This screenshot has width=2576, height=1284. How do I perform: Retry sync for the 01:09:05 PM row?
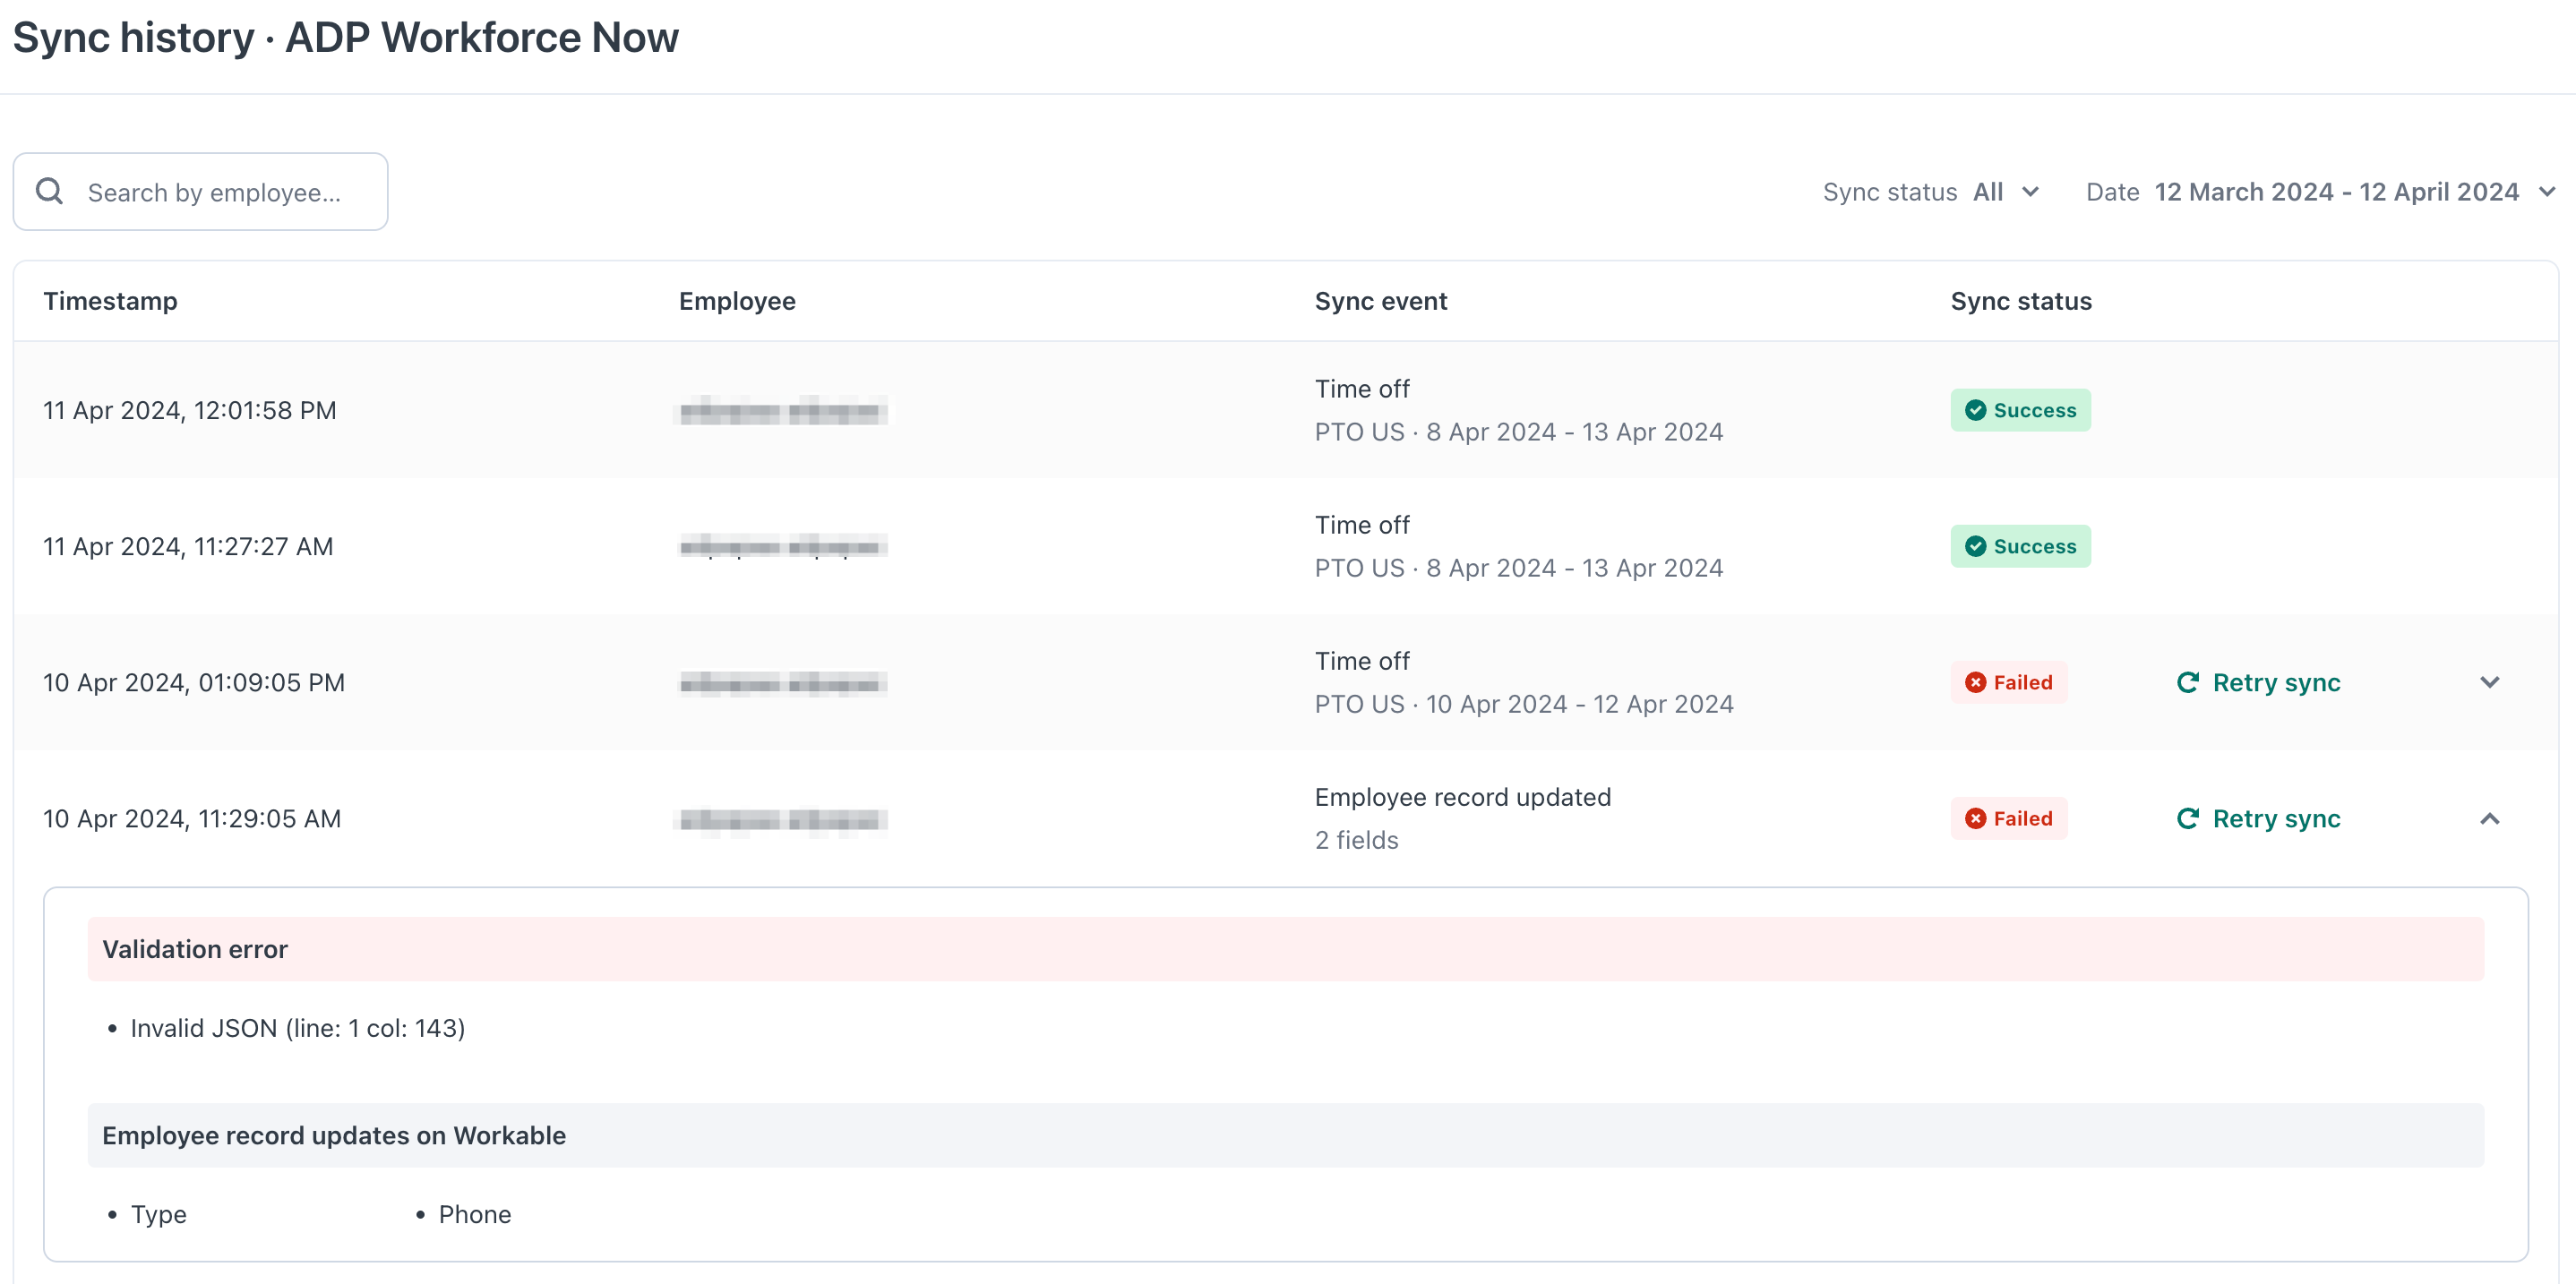click(x=2258, y=683)
